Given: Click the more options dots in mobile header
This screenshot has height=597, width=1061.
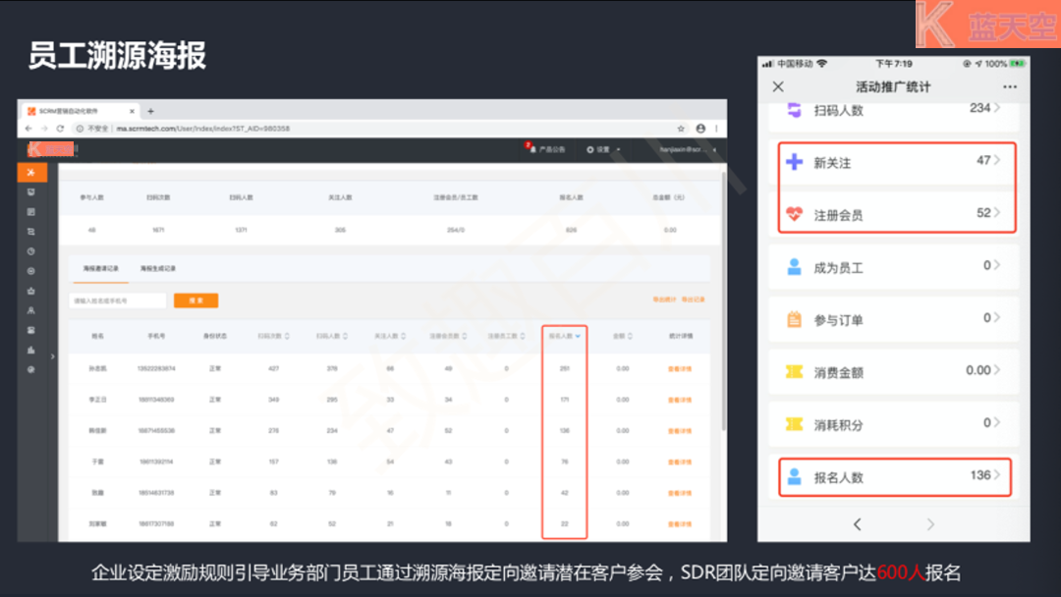Looking at the screenshot, I should click(x=1010, y=87).
